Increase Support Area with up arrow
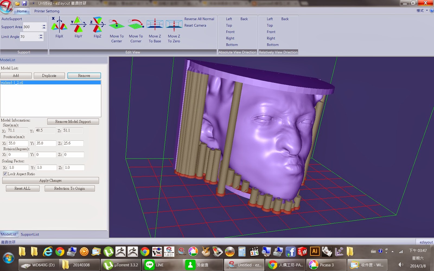Image resolution: width=434 pixels, height=271 pixels. pyautogui.click(x=44, y=25)
